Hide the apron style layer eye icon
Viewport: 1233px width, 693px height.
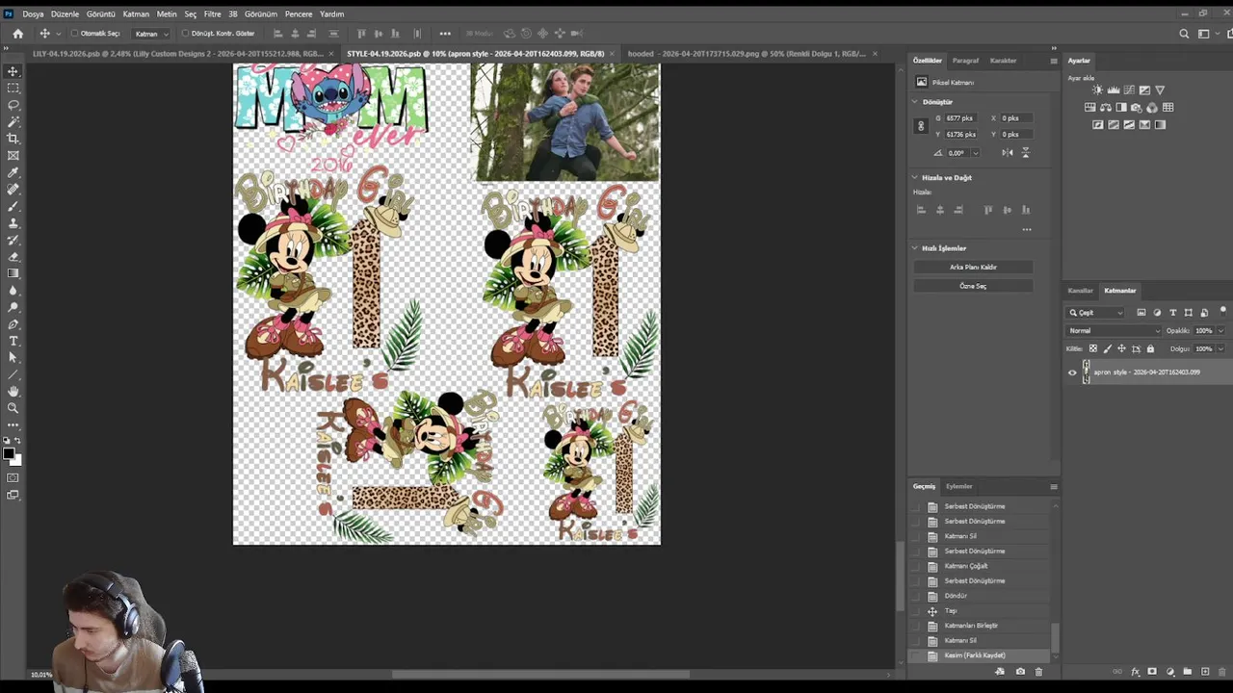pyautogui.click(x=1072, y=372)
